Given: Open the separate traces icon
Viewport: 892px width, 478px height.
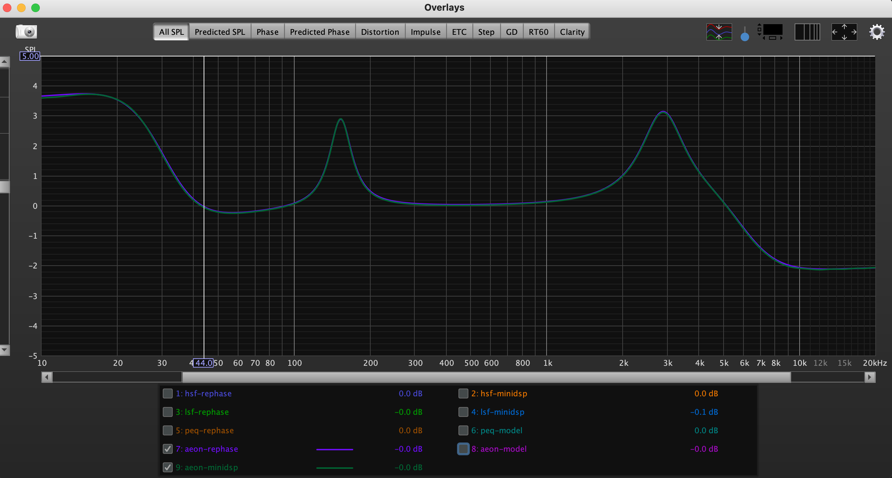Looking at the screenshot, I should tap(719, 32).
